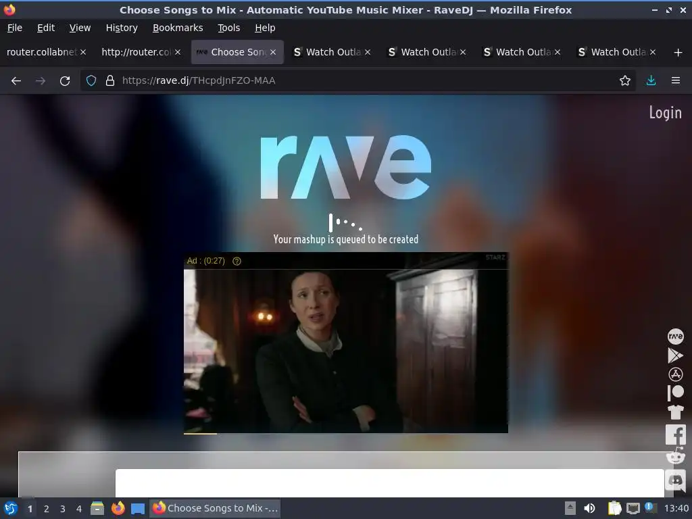Open the Bookmarks menu

click(178, 28)
